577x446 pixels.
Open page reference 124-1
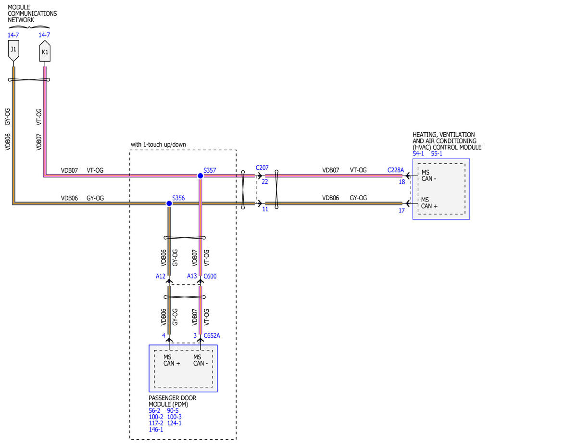pyautogui.click(x=174, y=423)
